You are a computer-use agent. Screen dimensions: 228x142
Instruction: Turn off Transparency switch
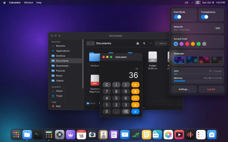coord(205,17)
